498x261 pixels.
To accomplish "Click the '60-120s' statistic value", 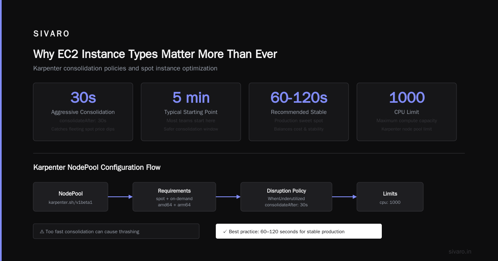I will point(299,97).
